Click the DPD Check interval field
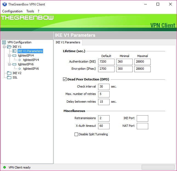The image size is (177, 171). pos(104,87)
